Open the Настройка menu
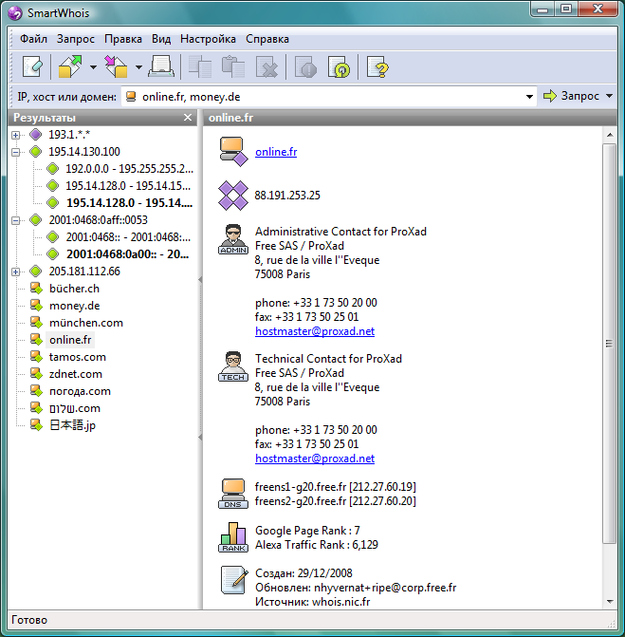Image resolution: width=625 pixels, height=637 pixels. tap(208, 39)
